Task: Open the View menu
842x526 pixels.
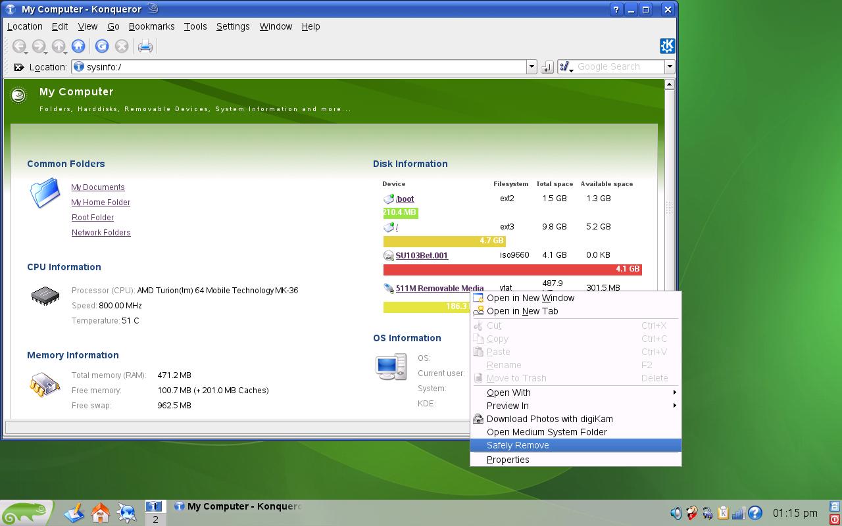Action: click(87, 26)
